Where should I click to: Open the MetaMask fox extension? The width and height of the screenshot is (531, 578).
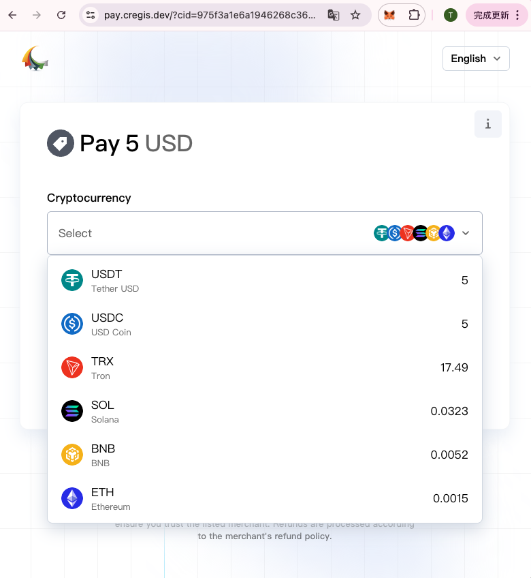point(389,15)
